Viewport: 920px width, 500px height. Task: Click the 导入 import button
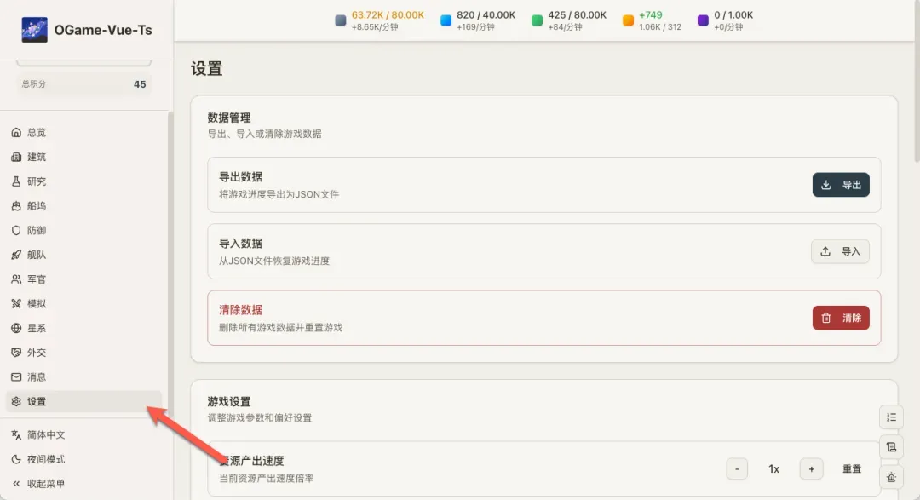(840, 251)
